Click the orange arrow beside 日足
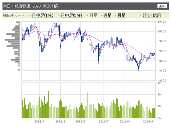The image size is (171, 129). pyautogui.click(x=88, y=16)
